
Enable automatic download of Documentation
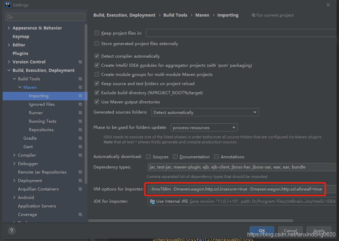click(x=175, y=157)
